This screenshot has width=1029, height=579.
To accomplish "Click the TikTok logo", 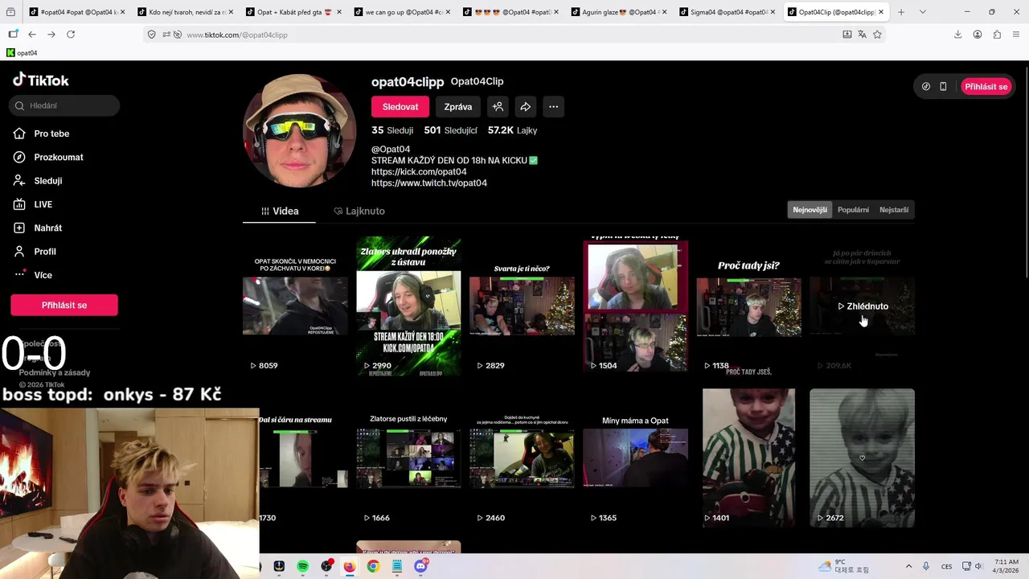I will [41, 80].
